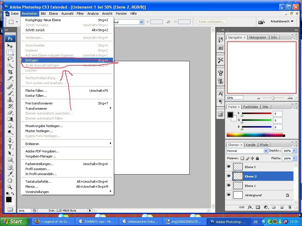The height and width of the screenshot is (226, 302).
Task: Select the Eyedropper tool
Action: 10,174
